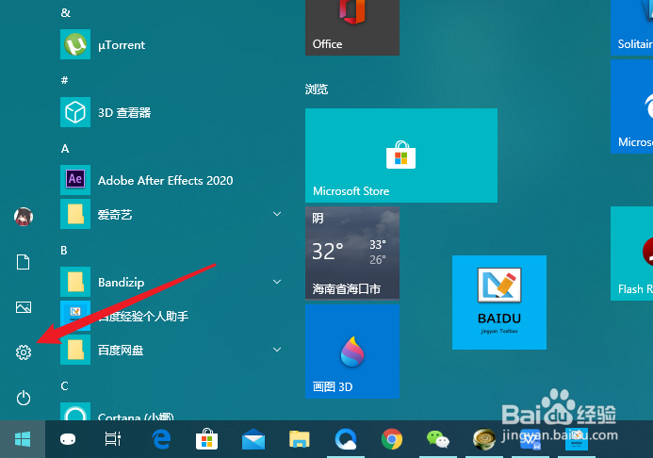
Task: Open Microsoft Store from the taskbar
Action: coord(207,439)
